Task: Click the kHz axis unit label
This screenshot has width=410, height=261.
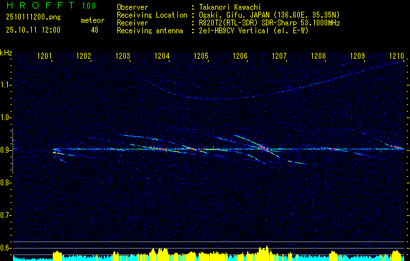Action: tap(6, 53)
